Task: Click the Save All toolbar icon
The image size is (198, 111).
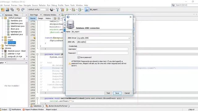Action: pos(12,10)
